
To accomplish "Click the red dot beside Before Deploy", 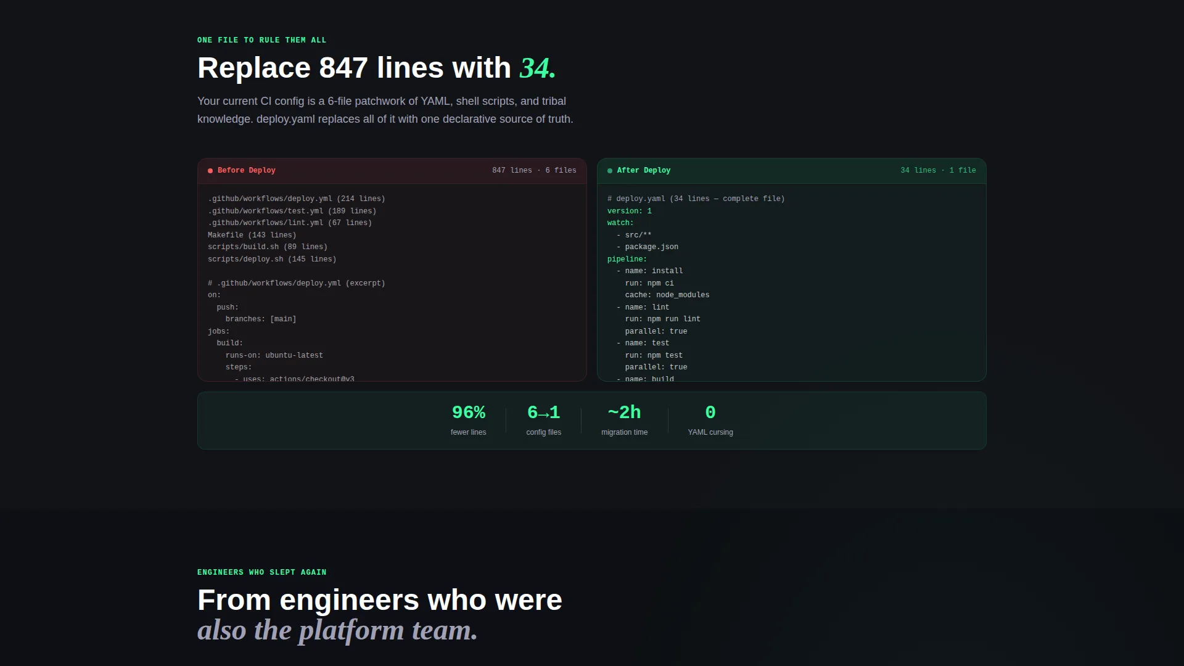I will [210, 171].
